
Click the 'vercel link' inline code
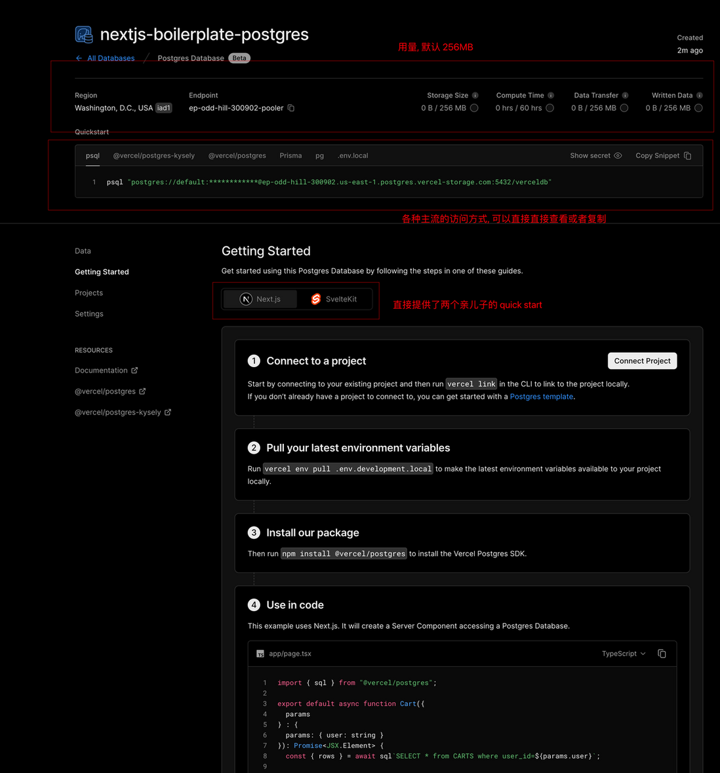[471, 384]
